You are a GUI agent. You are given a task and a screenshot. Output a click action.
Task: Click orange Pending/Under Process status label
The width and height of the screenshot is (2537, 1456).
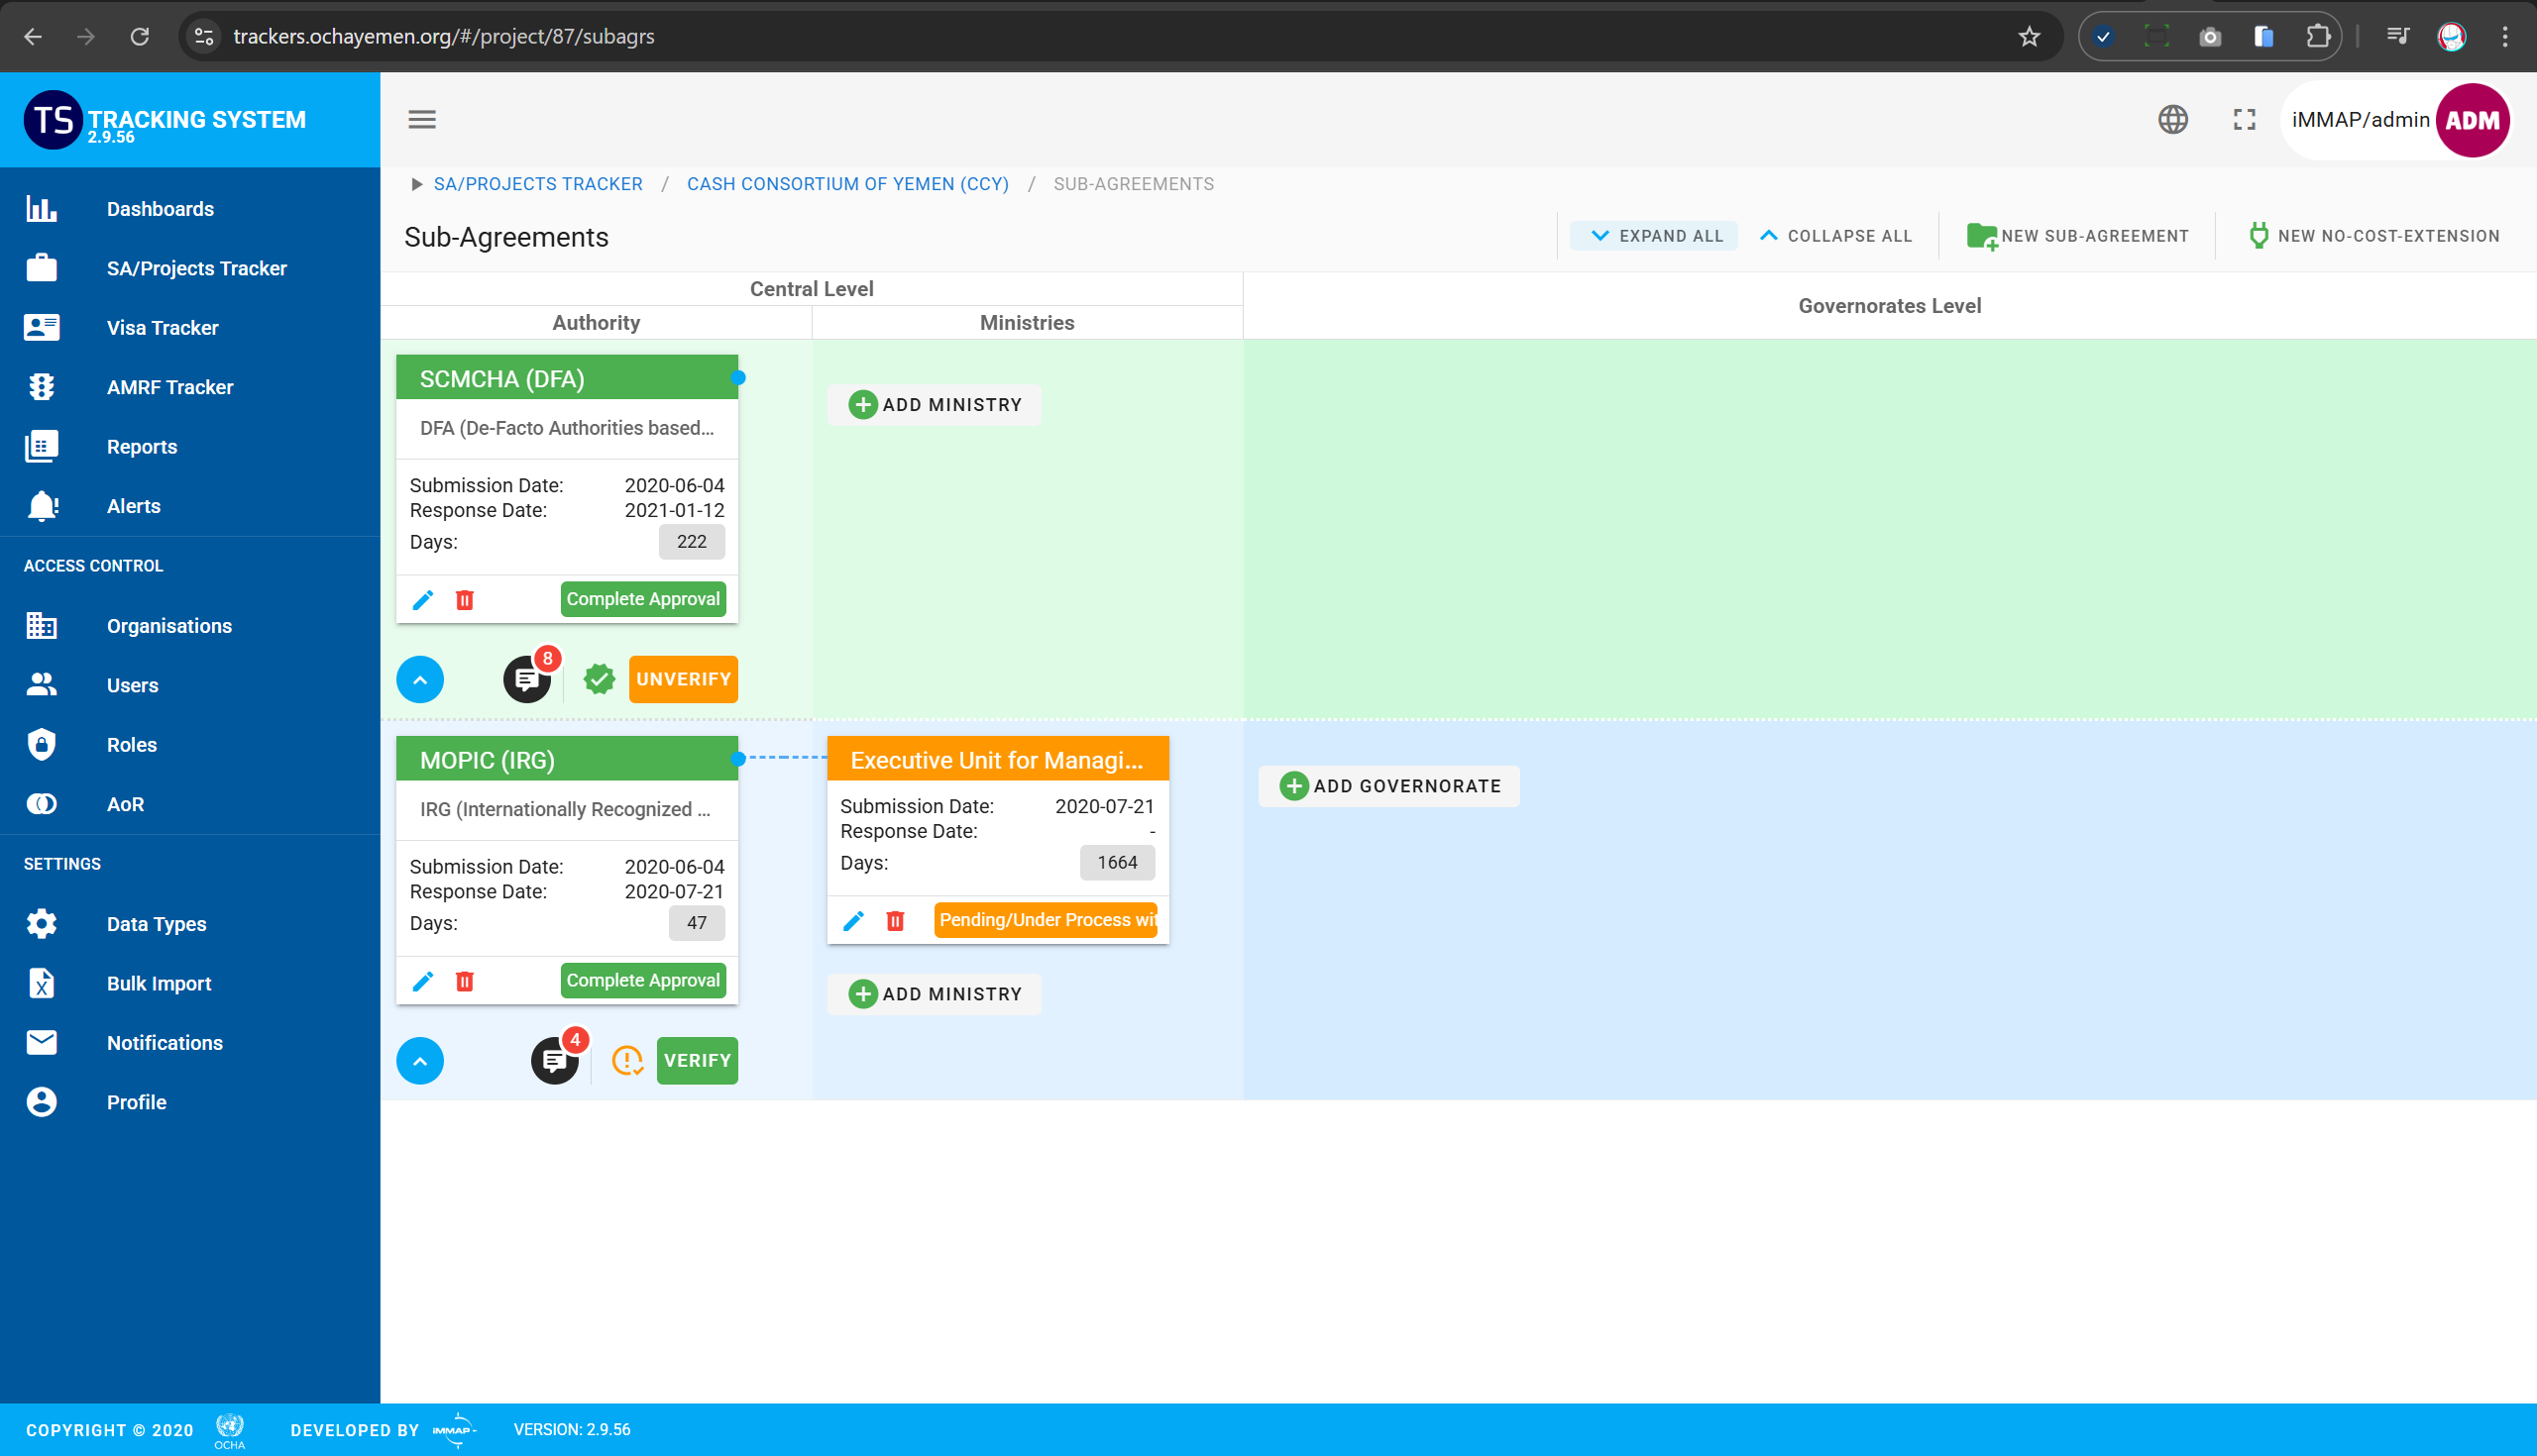[x=1046, y=920]
